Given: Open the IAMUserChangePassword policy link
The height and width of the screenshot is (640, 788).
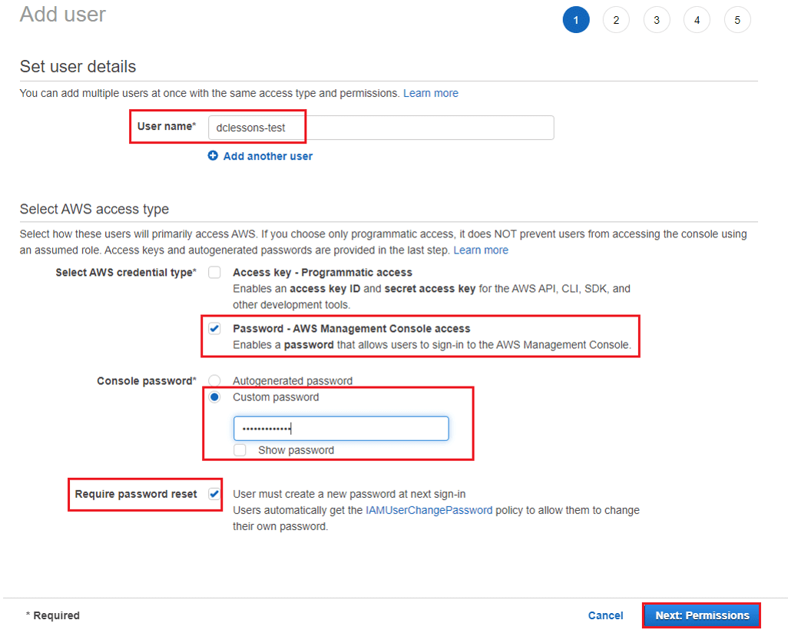Looking at the screenshot, I should pos(429,510).
